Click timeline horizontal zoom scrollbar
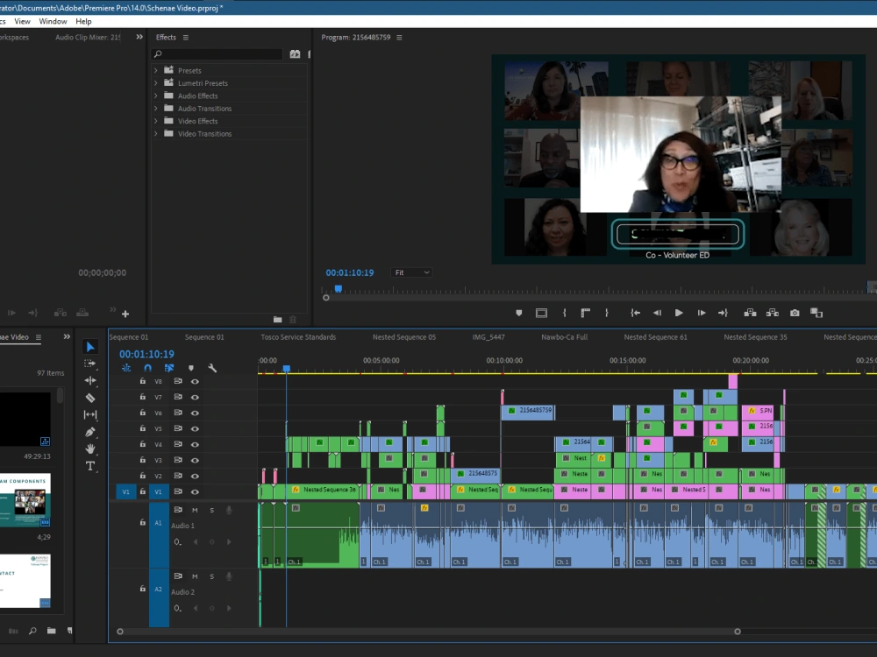877x657 pixels. point(429,632)
